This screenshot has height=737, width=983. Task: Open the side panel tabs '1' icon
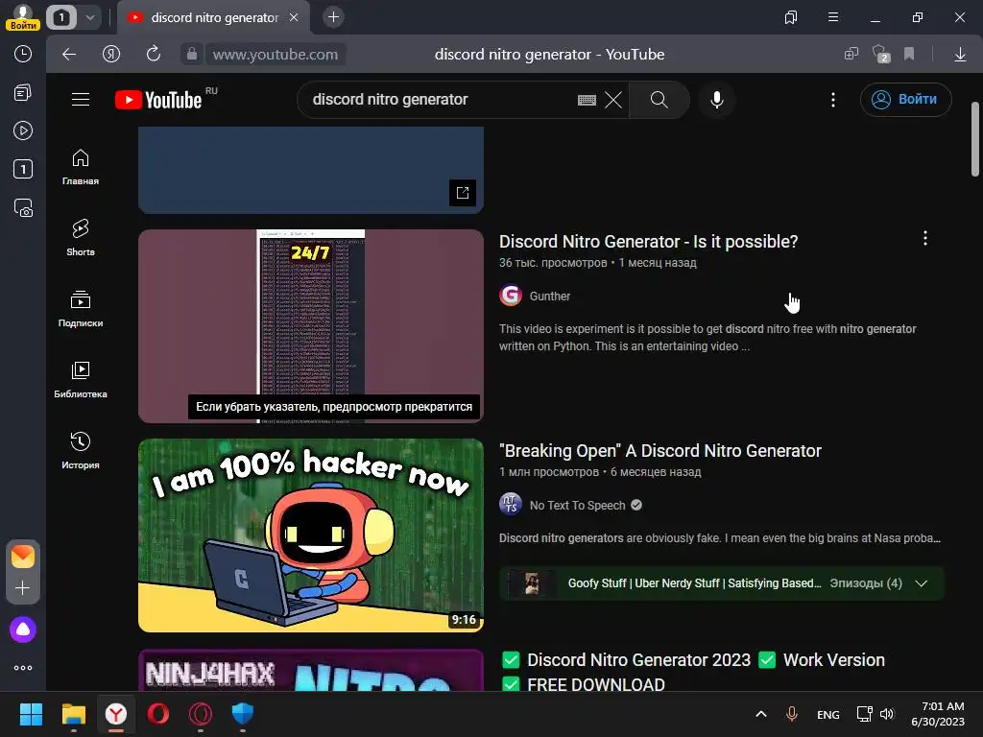pos(23,169)
